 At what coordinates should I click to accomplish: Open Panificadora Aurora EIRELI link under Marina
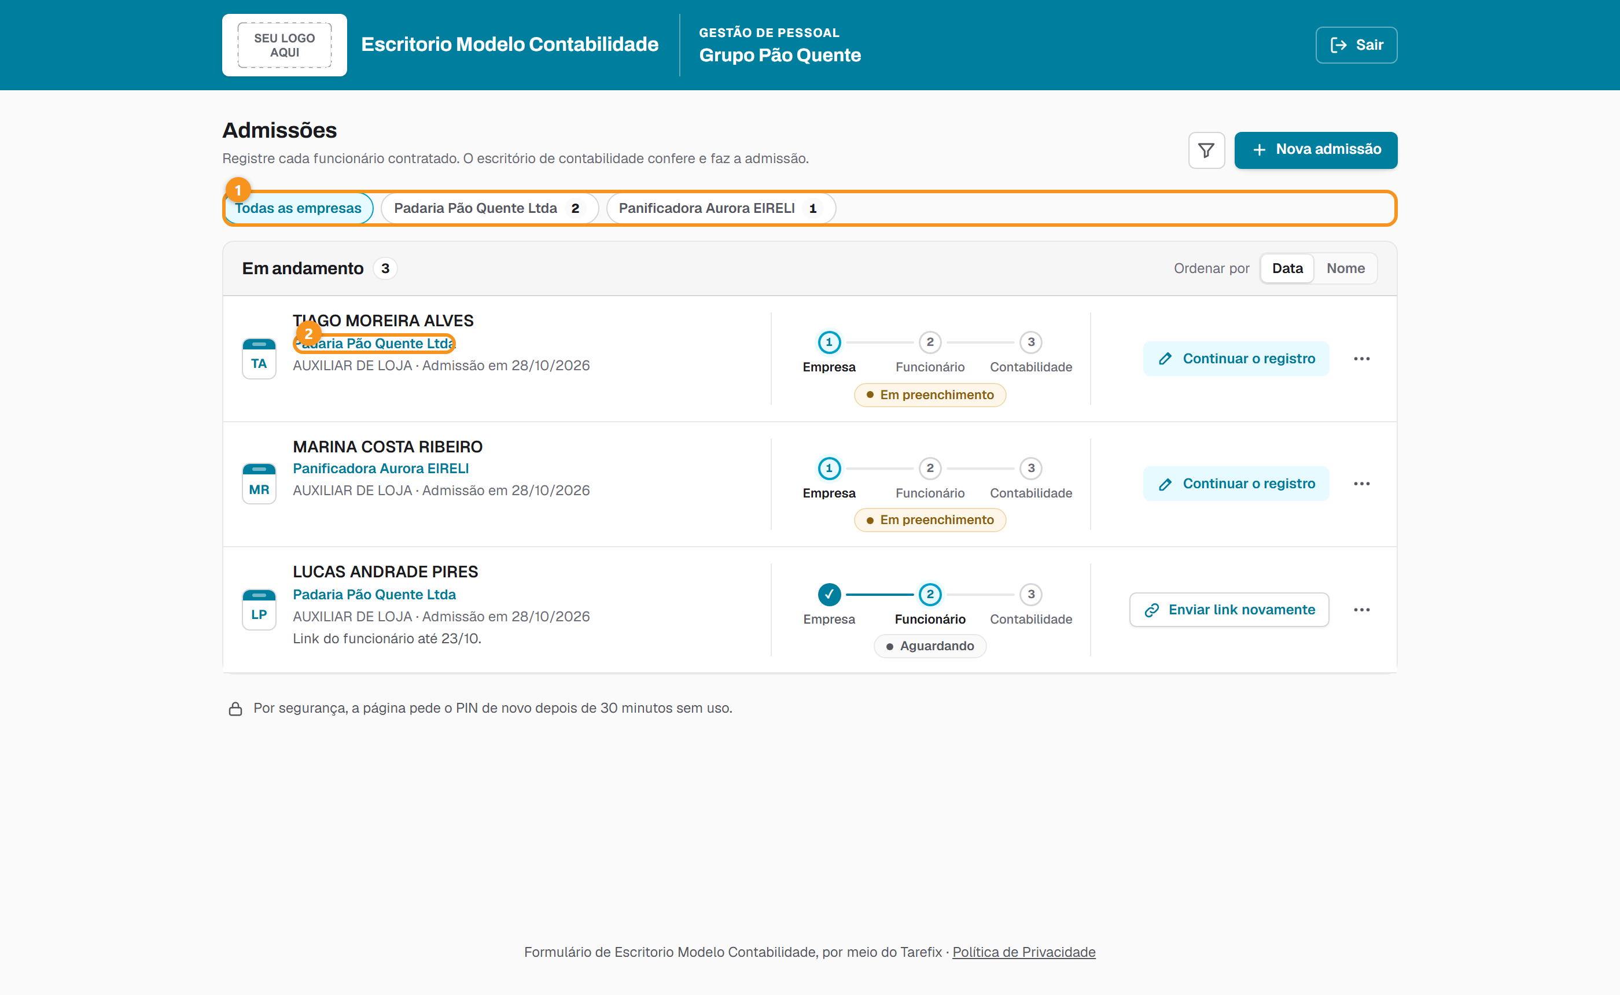pos(381,469)
